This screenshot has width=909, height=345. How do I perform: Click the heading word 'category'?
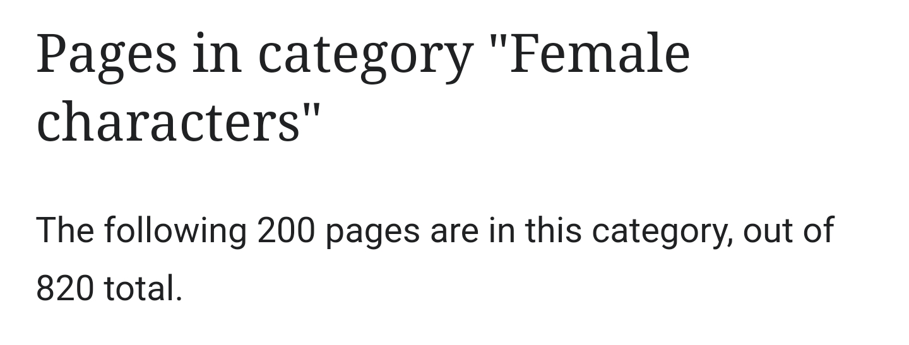point(365,59)
